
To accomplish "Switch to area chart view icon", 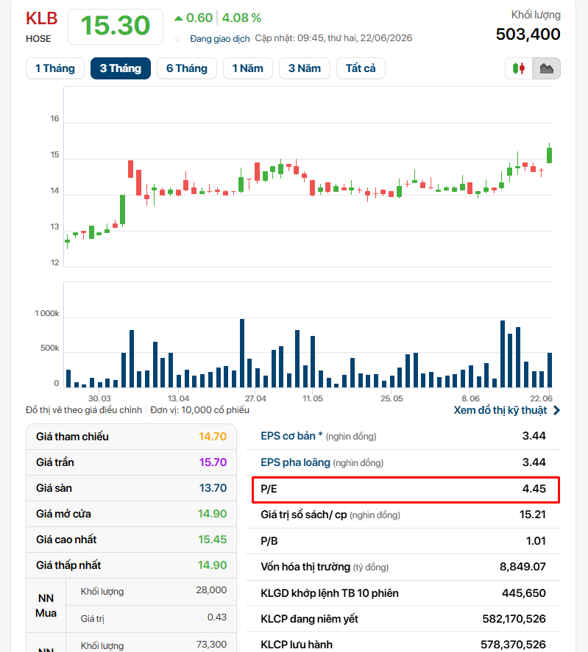I will click(x=546, y=68).
